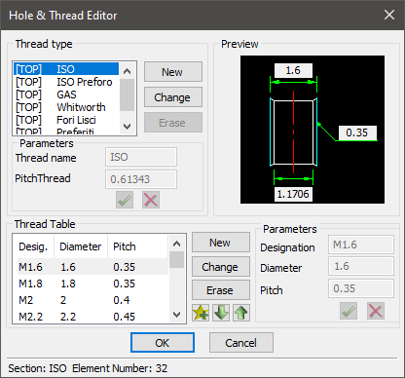Click the PitchThread input field

(141, 179)
